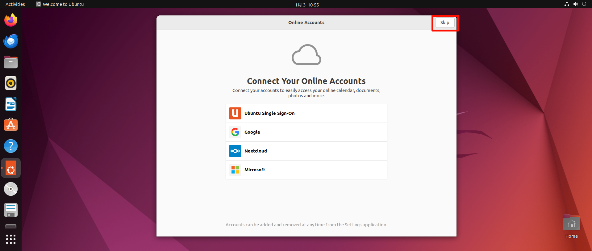Click the 'Online Accounts' window title

pyautogui.click(x=306, y=23)
